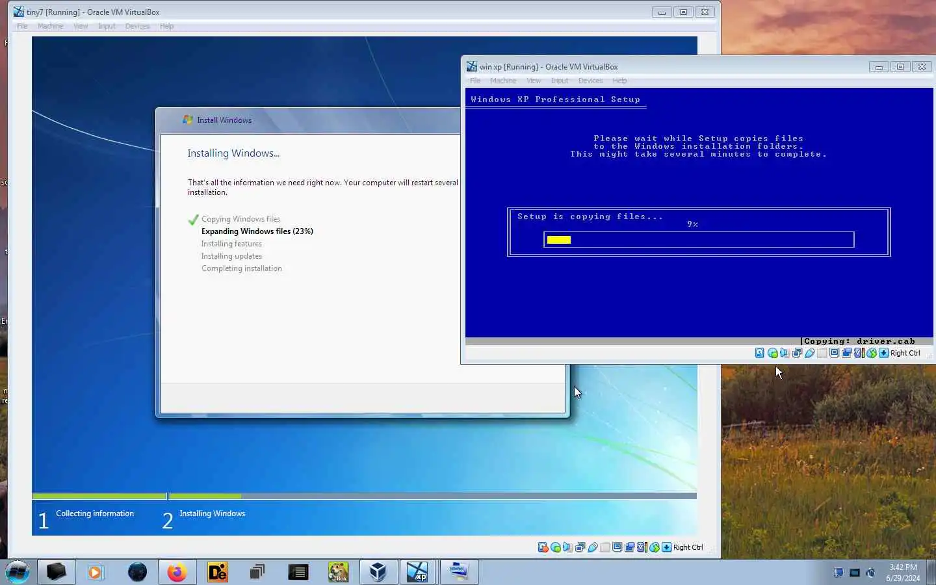Open the stacked windows taskbar icon
Image resolution: width=936 pixels, height=585 pixels.
click(x=257, y=572)
